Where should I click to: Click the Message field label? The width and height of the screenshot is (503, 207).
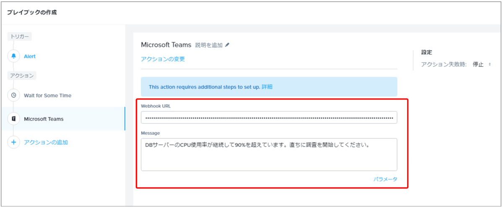click(x=150, y=133)
